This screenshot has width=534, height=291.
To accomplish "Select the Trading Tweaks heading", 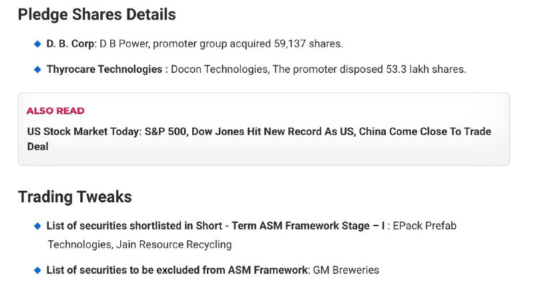I will 75,197.
